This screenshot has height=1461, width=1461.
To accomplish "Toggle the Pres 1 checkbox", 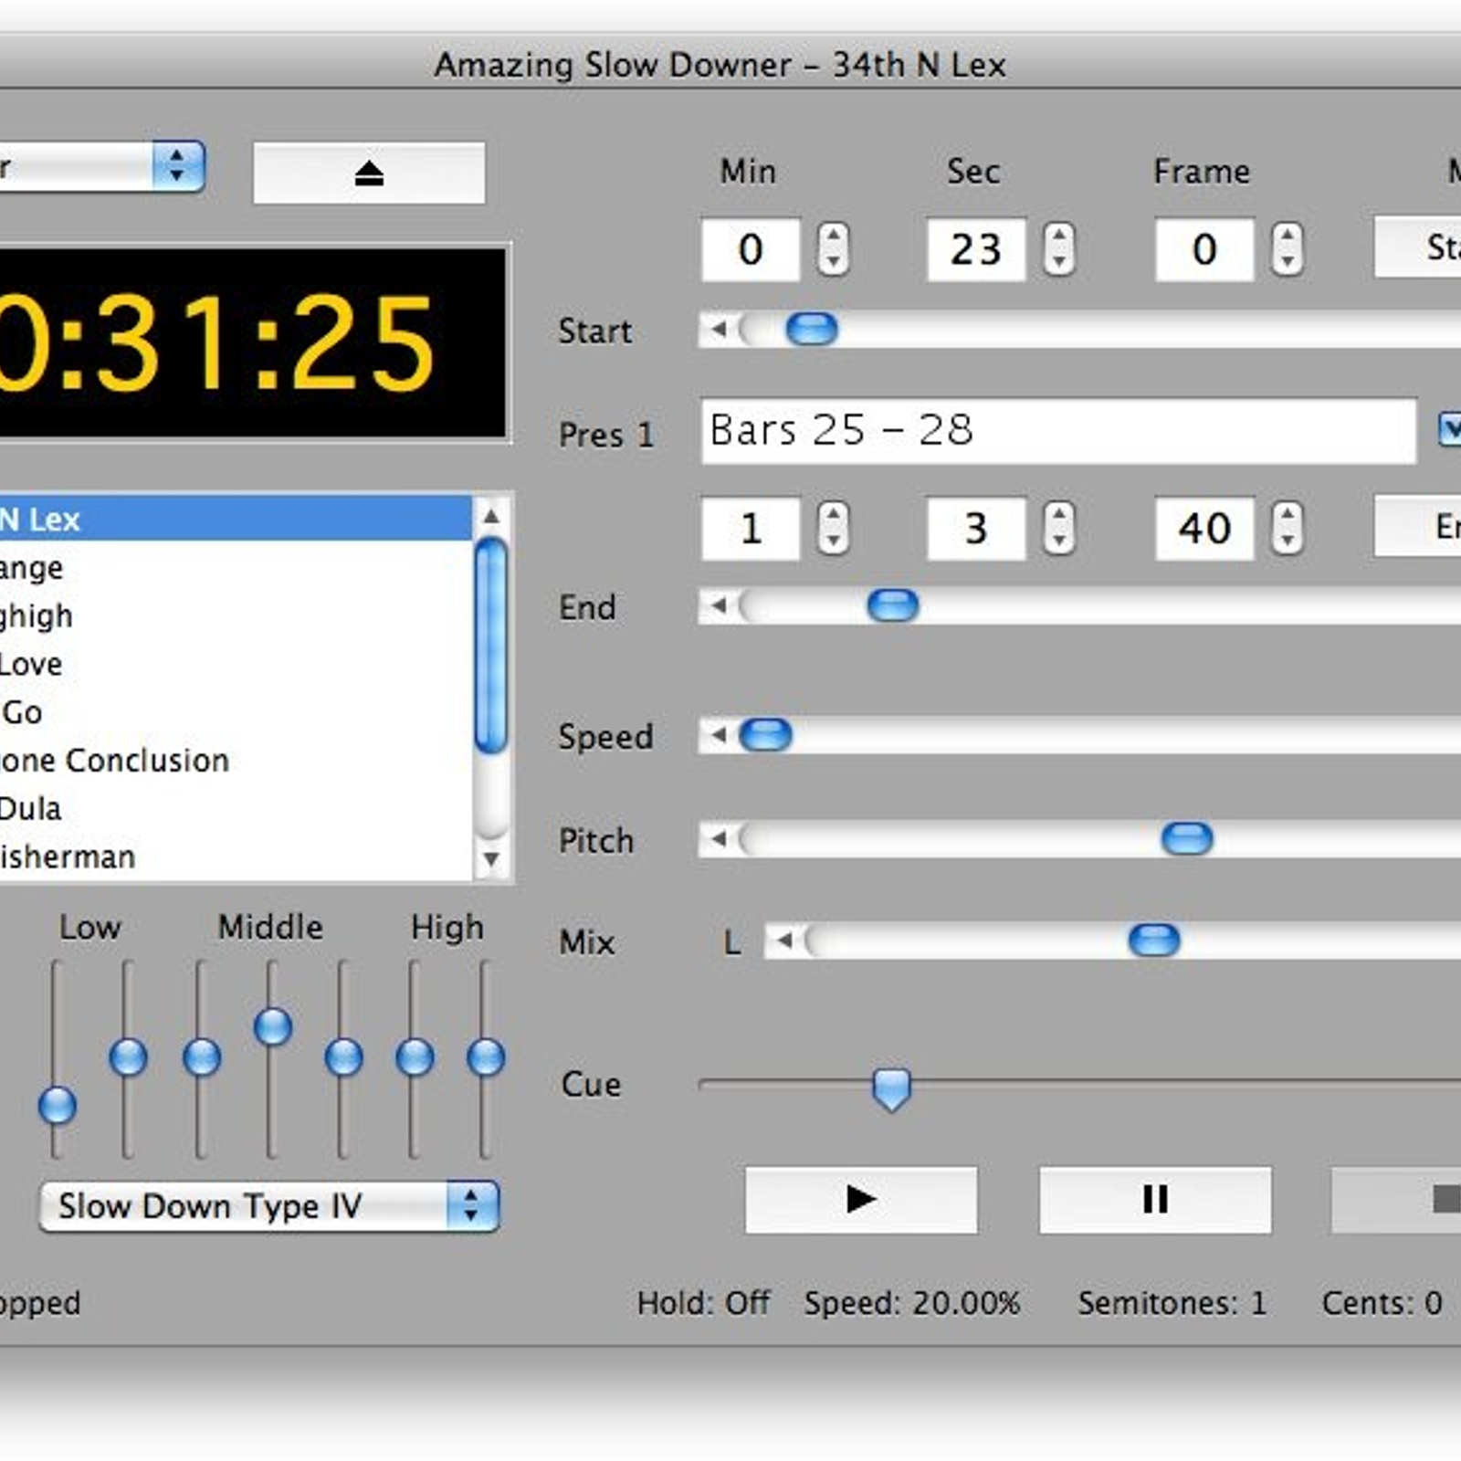I will pyautogui.click(x=1450, y=428).
